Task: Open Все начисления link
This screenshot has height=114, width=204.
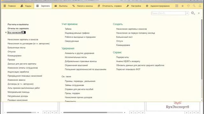Action: (16, 32)
